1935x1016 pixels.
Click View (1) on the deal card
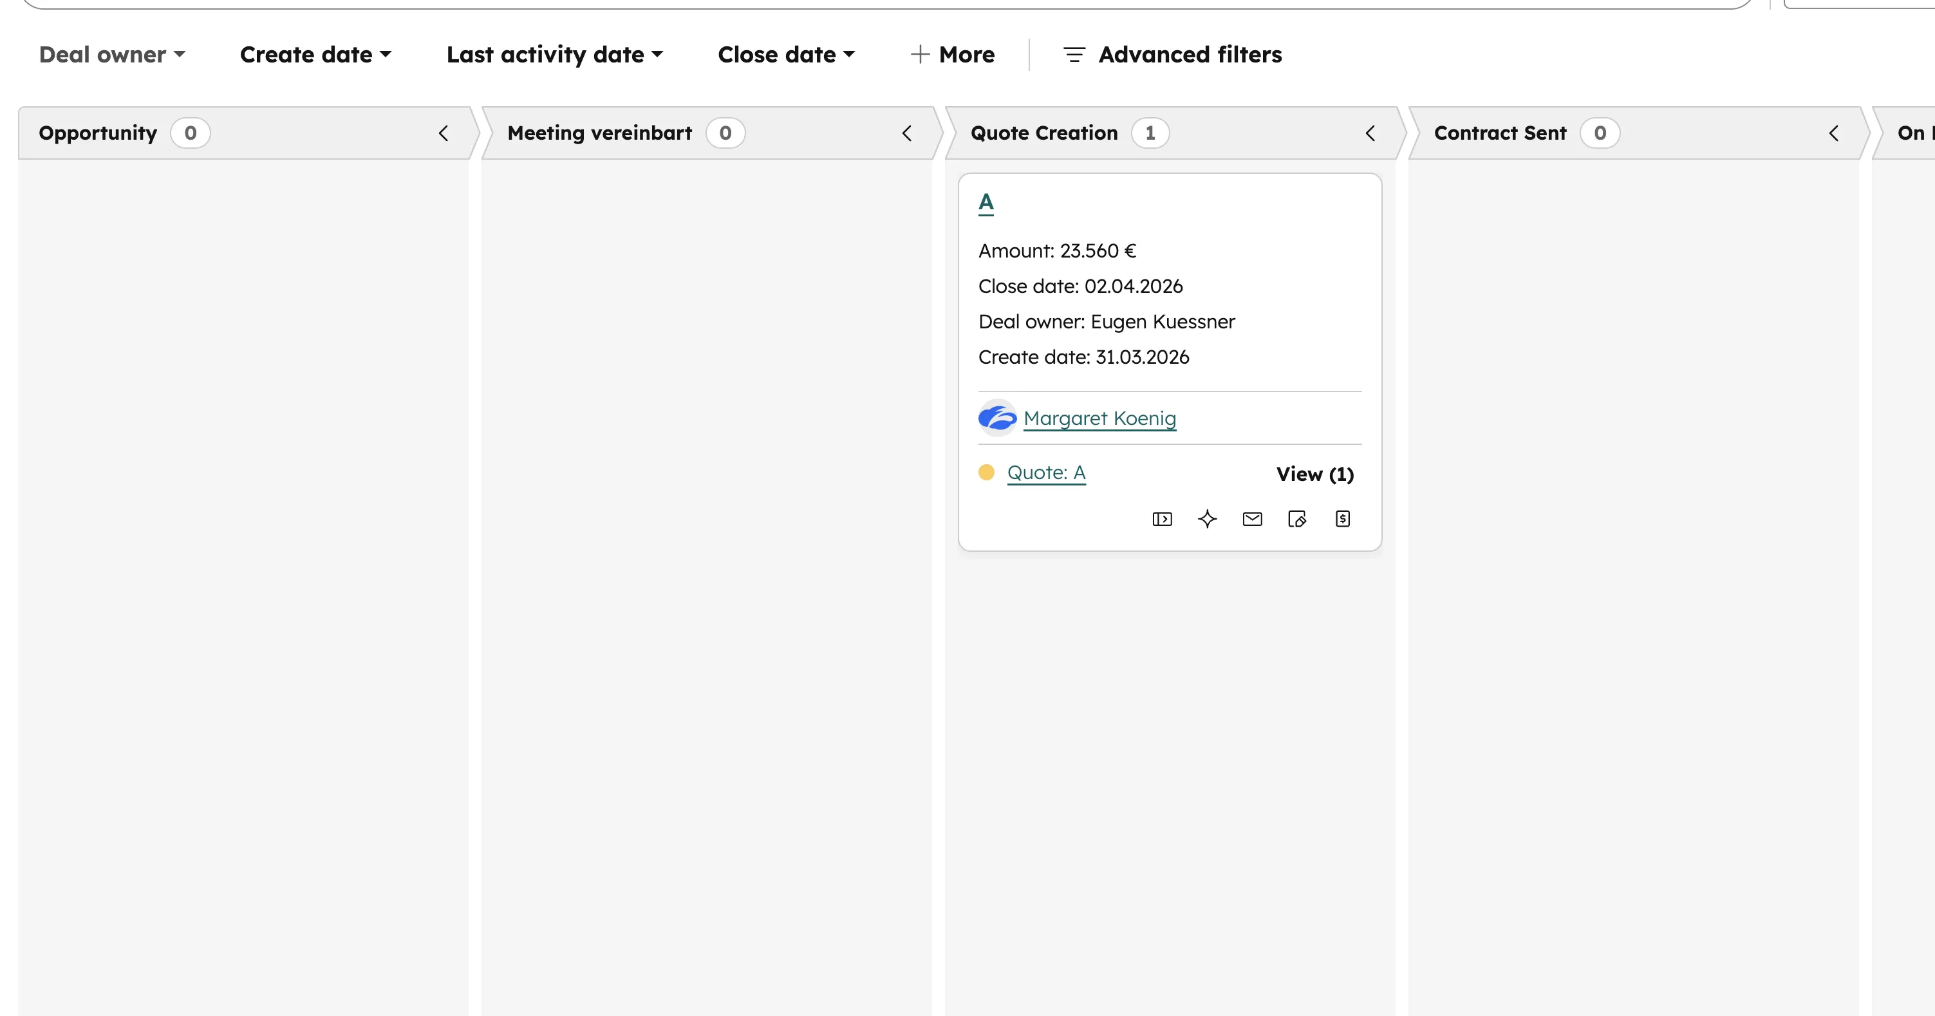(x=1314, y=473)
